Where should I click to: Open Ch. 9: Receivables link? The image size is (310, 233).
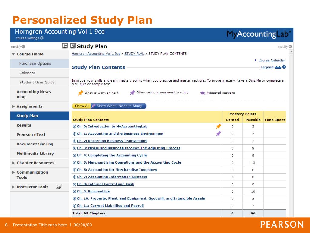click(x=93, y=191)
